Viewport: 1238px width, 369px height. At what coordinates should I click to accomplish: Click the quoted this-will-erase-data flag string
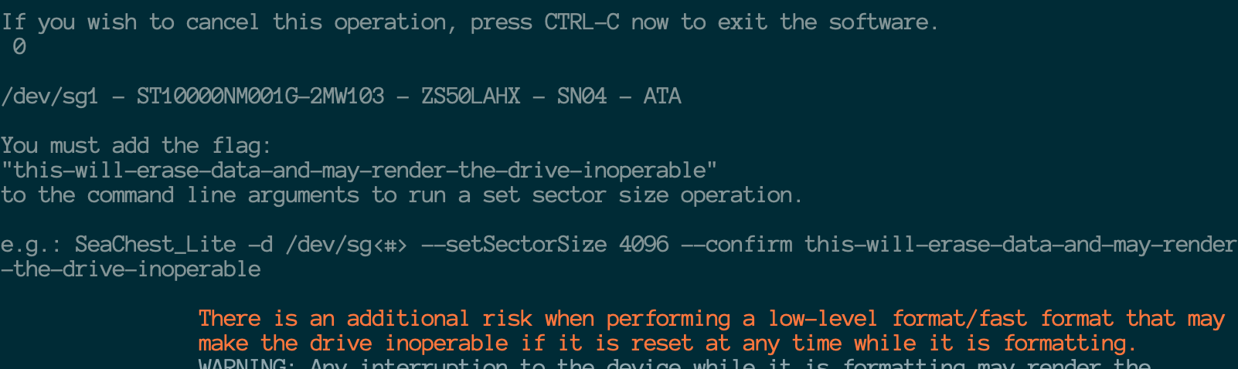click(359, 171)
